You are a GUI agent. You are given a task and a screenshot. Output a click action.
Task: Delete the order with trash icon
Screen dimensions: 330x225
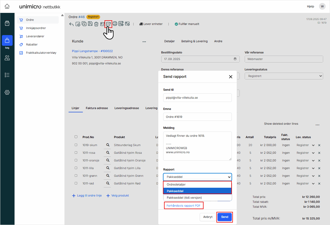(96, 24)
